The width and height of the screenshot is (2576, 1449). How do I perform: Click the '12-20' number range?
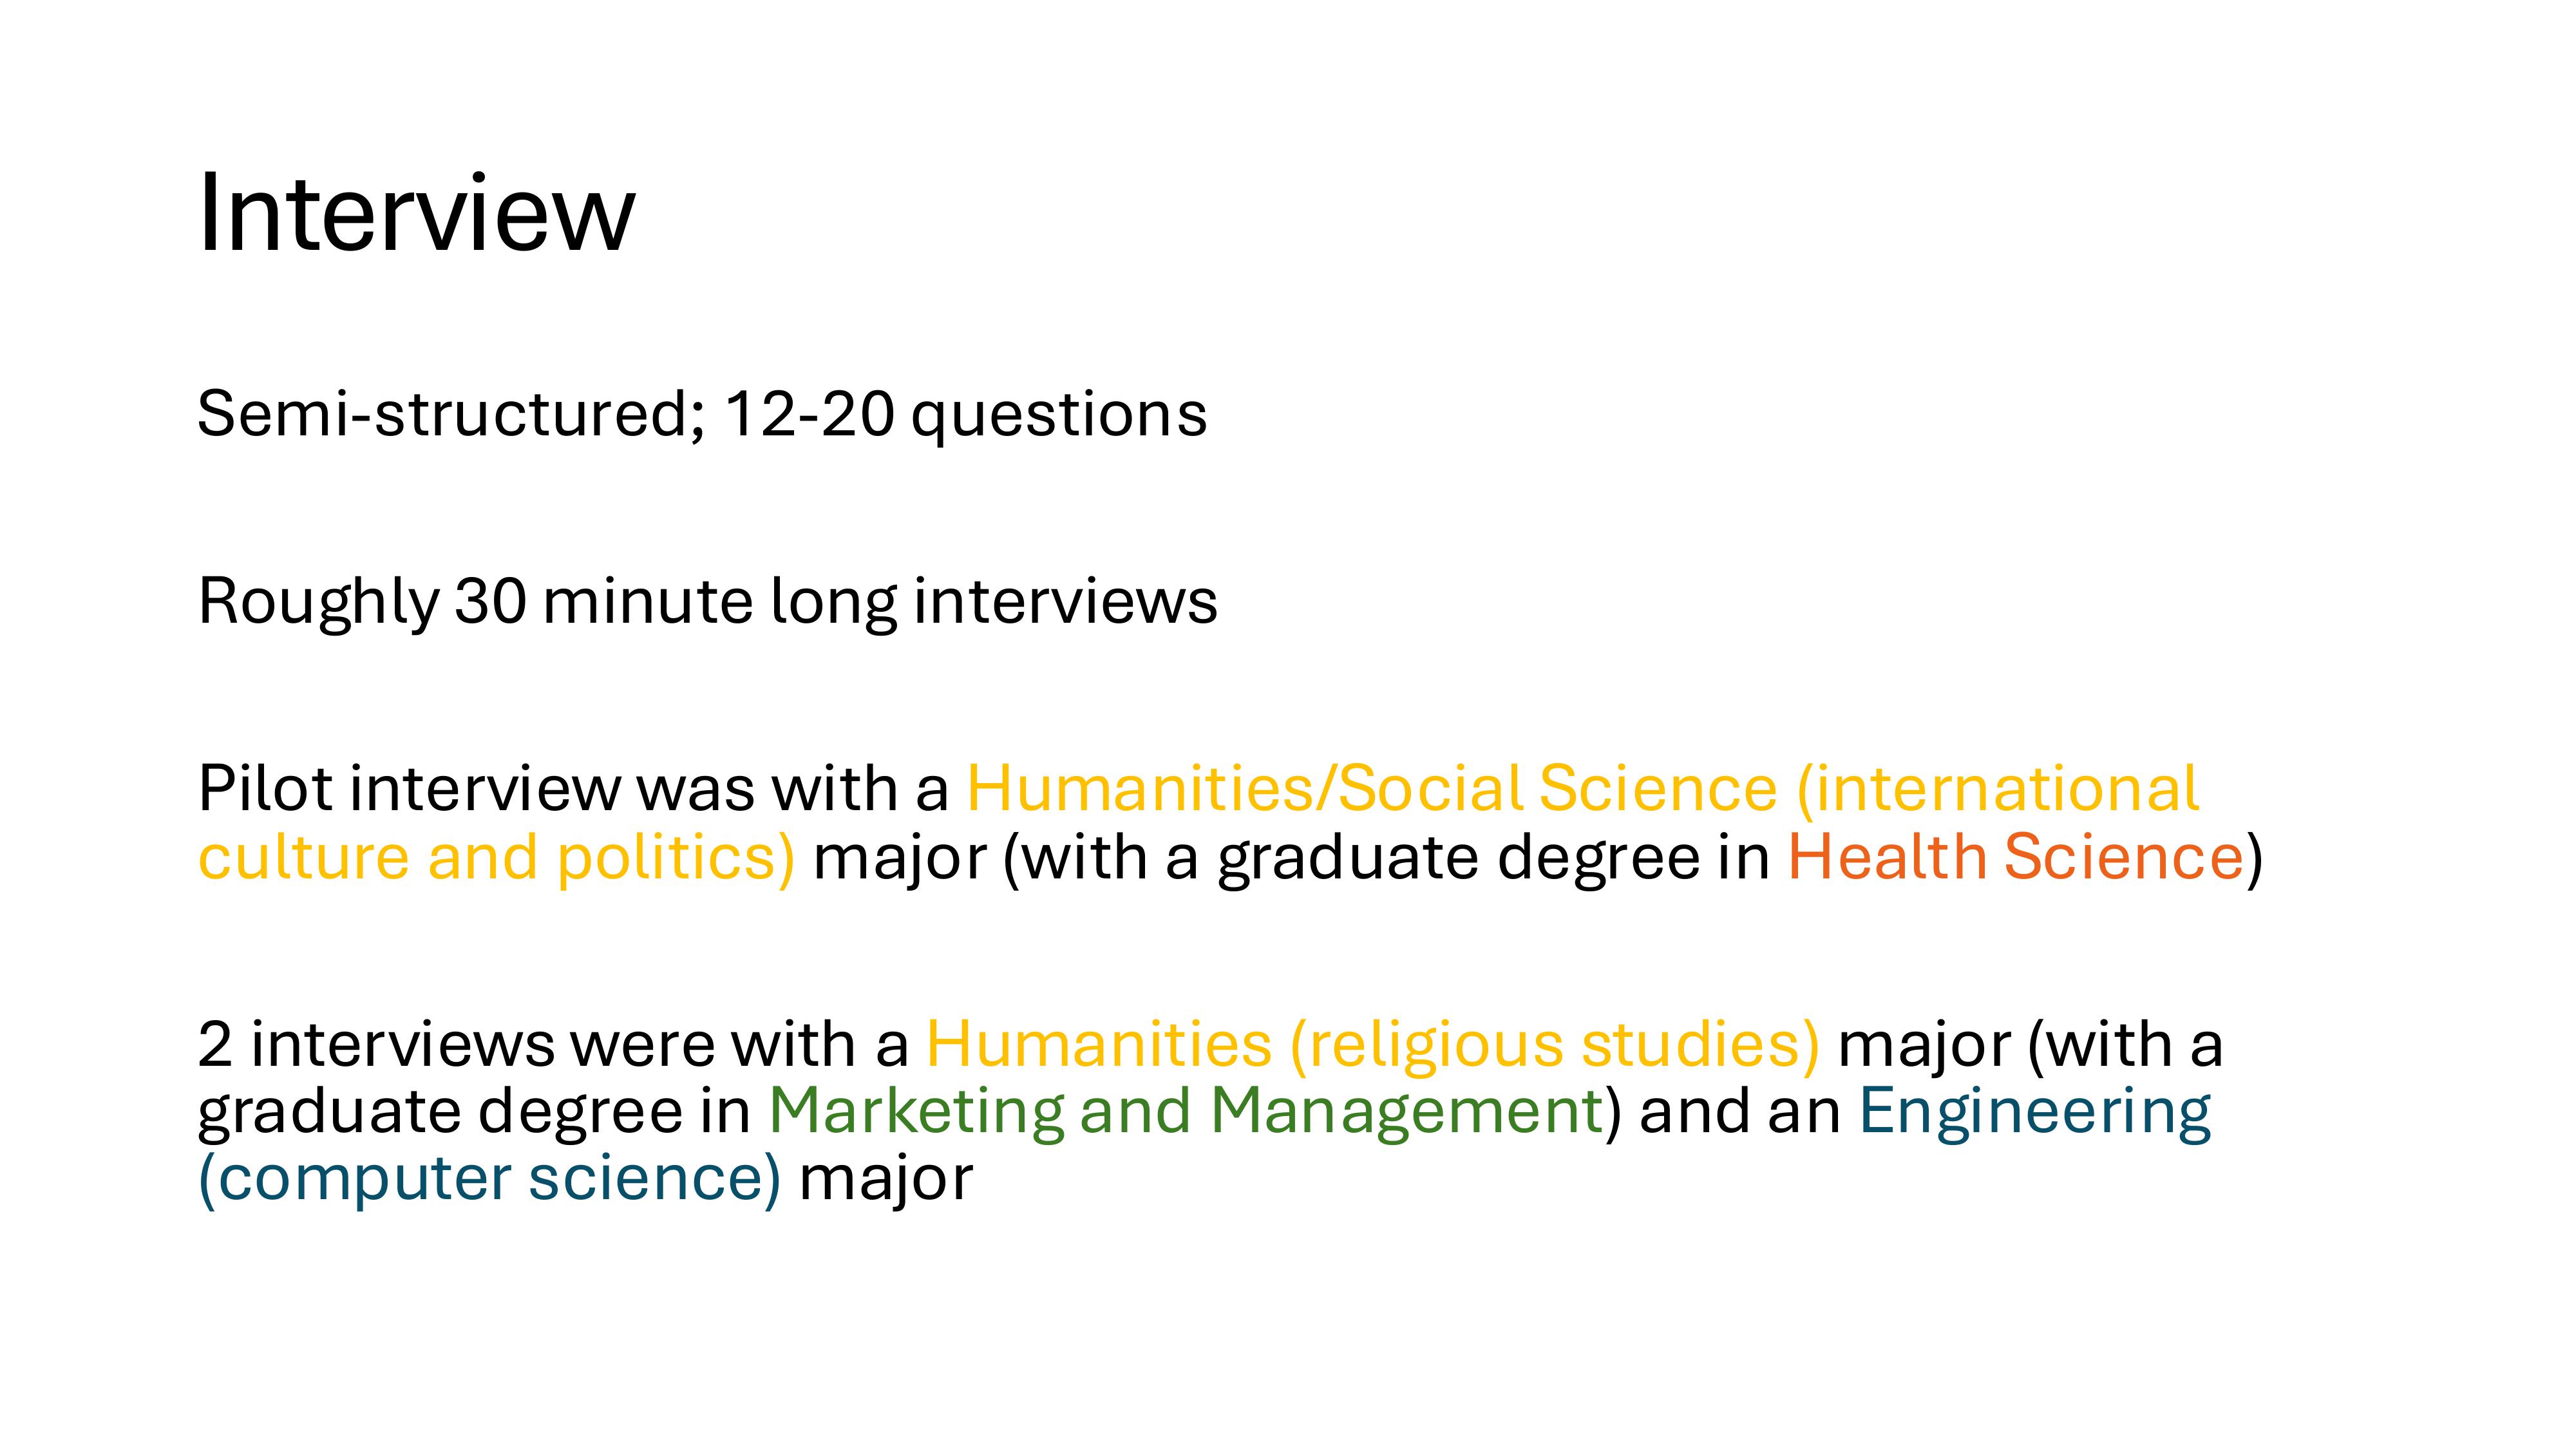(808, 414)
